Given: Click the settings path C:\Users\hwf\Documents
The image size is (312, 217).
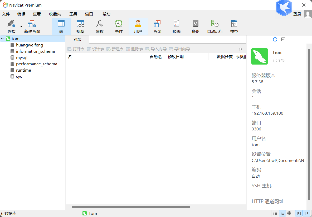Looking at the screenshot, I should coord(278,161).
